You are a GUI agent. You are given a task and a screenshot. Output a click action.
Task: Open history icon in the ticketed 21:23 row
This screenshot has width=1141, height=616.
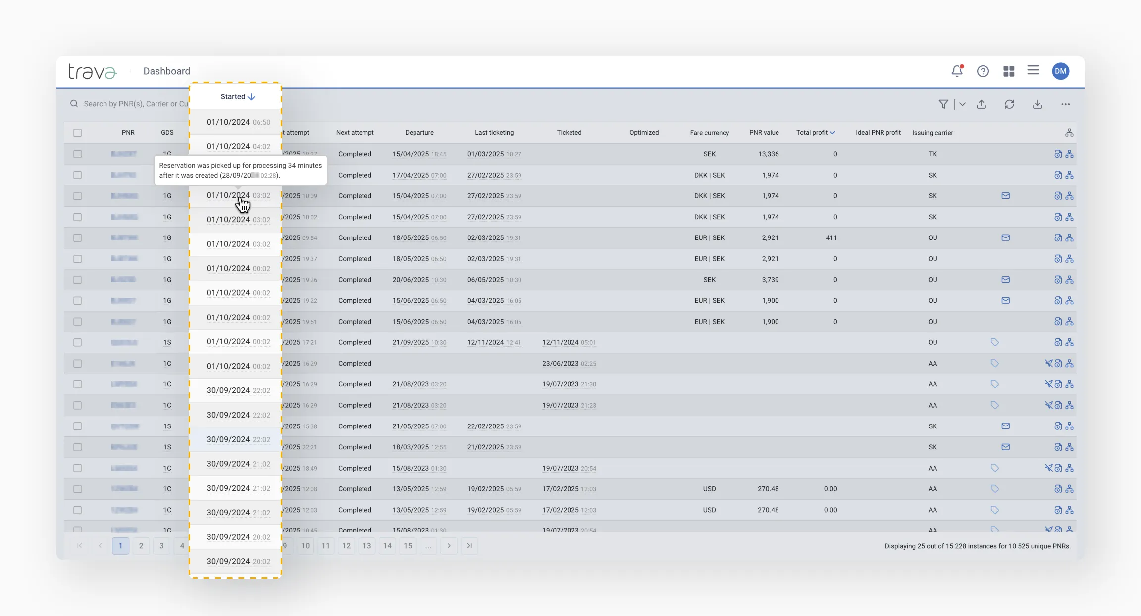point(1058,405)
